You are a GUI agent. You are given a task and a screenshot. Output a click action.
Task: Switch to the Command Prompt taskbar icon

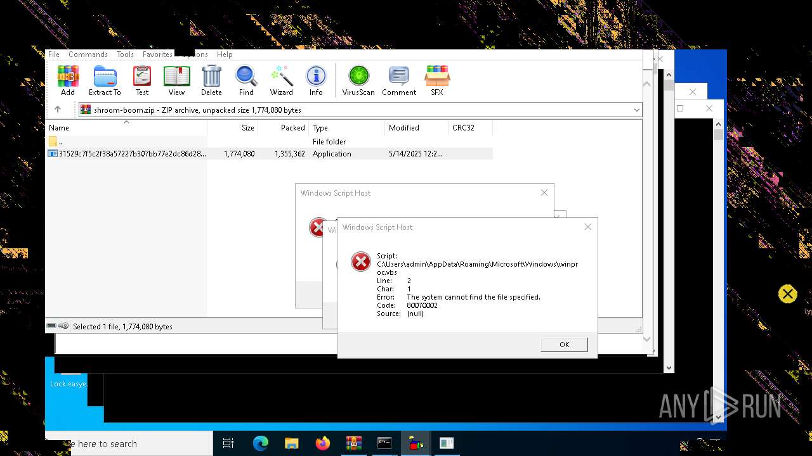384,444
